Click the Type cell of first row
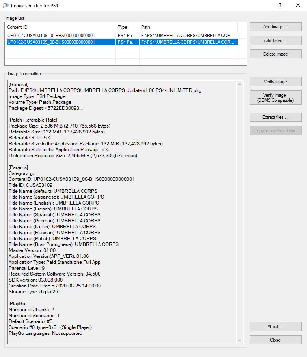Viewport: 307px width, 357px height. pyautogui.click(x=127, y=36)
